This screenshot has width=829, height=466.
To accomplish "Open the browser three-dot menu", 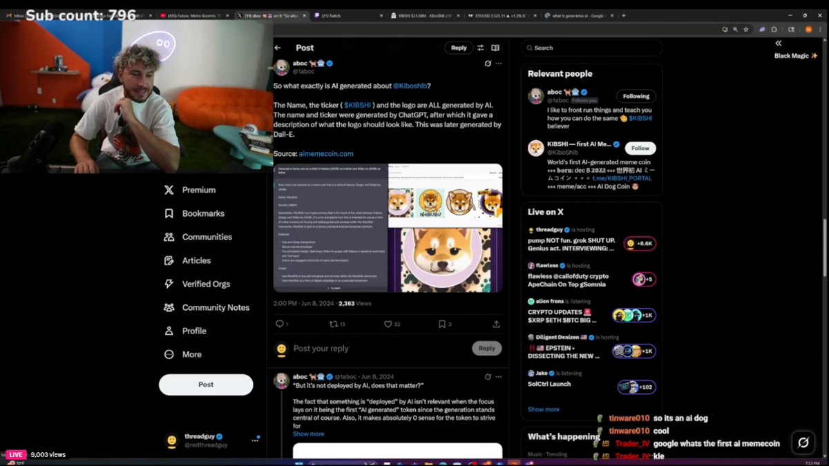I will point(820,29).
